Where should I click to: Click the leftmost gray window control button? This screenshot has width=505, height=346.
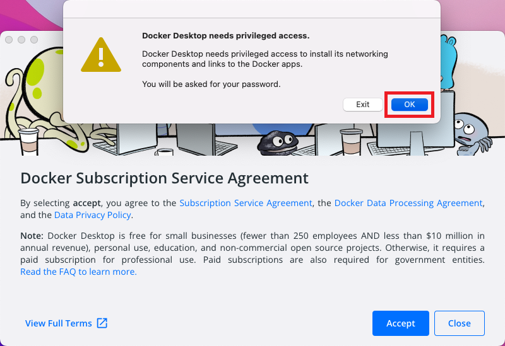point(9,40)
